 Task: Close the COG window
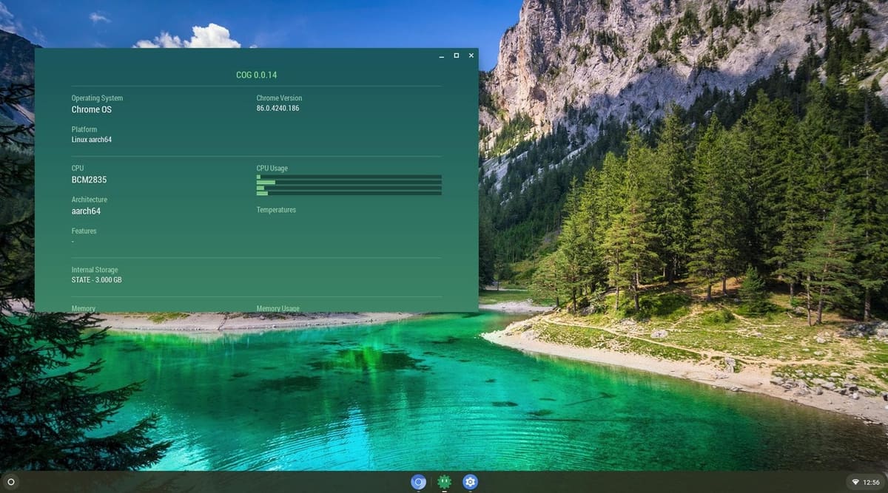(471, 55)
